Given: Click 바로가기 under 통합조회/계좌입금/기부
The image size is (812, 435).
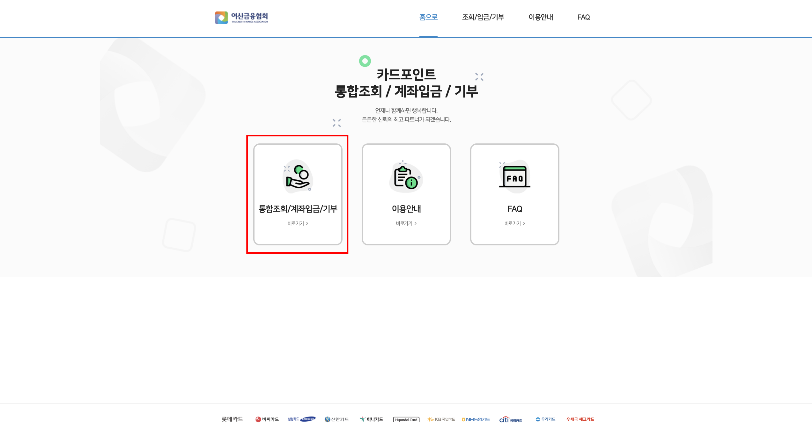Looking at the screenshot, I should [x=298, y=223].
